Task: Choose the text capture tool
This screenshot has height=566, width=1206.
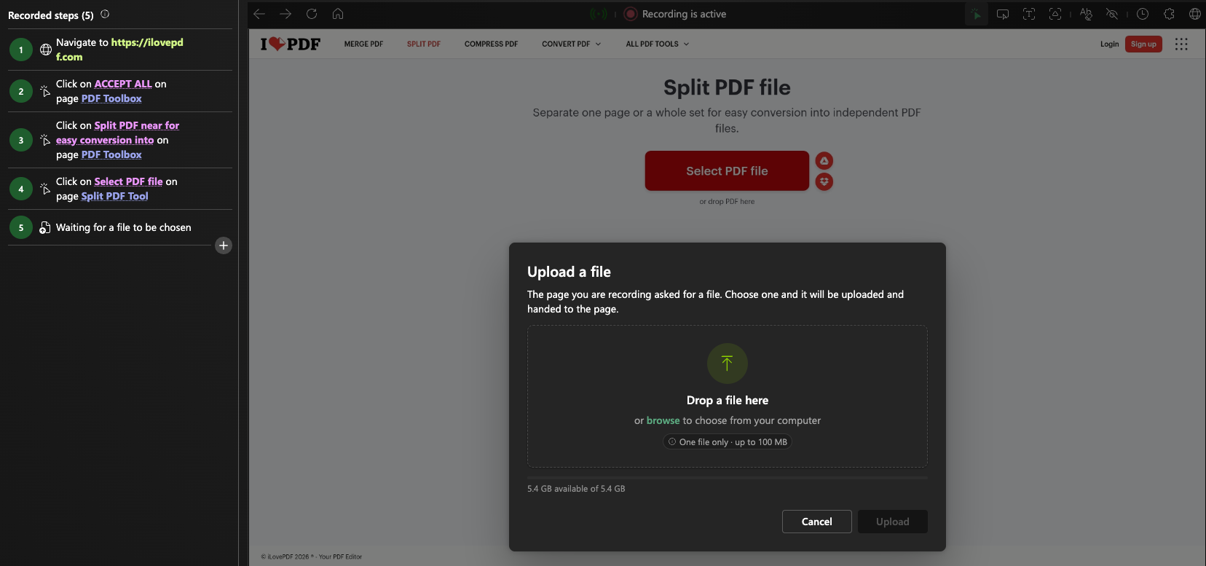Action: pyautogui.click(x=1029, y=14)
